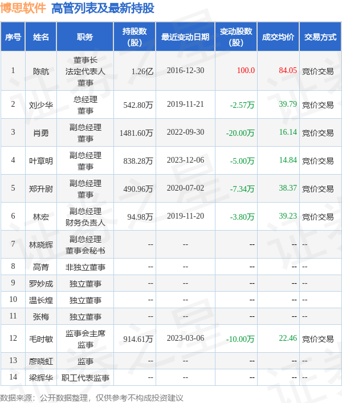
Task: Click the date 2019-11-20
Action: tap(185, 216)
